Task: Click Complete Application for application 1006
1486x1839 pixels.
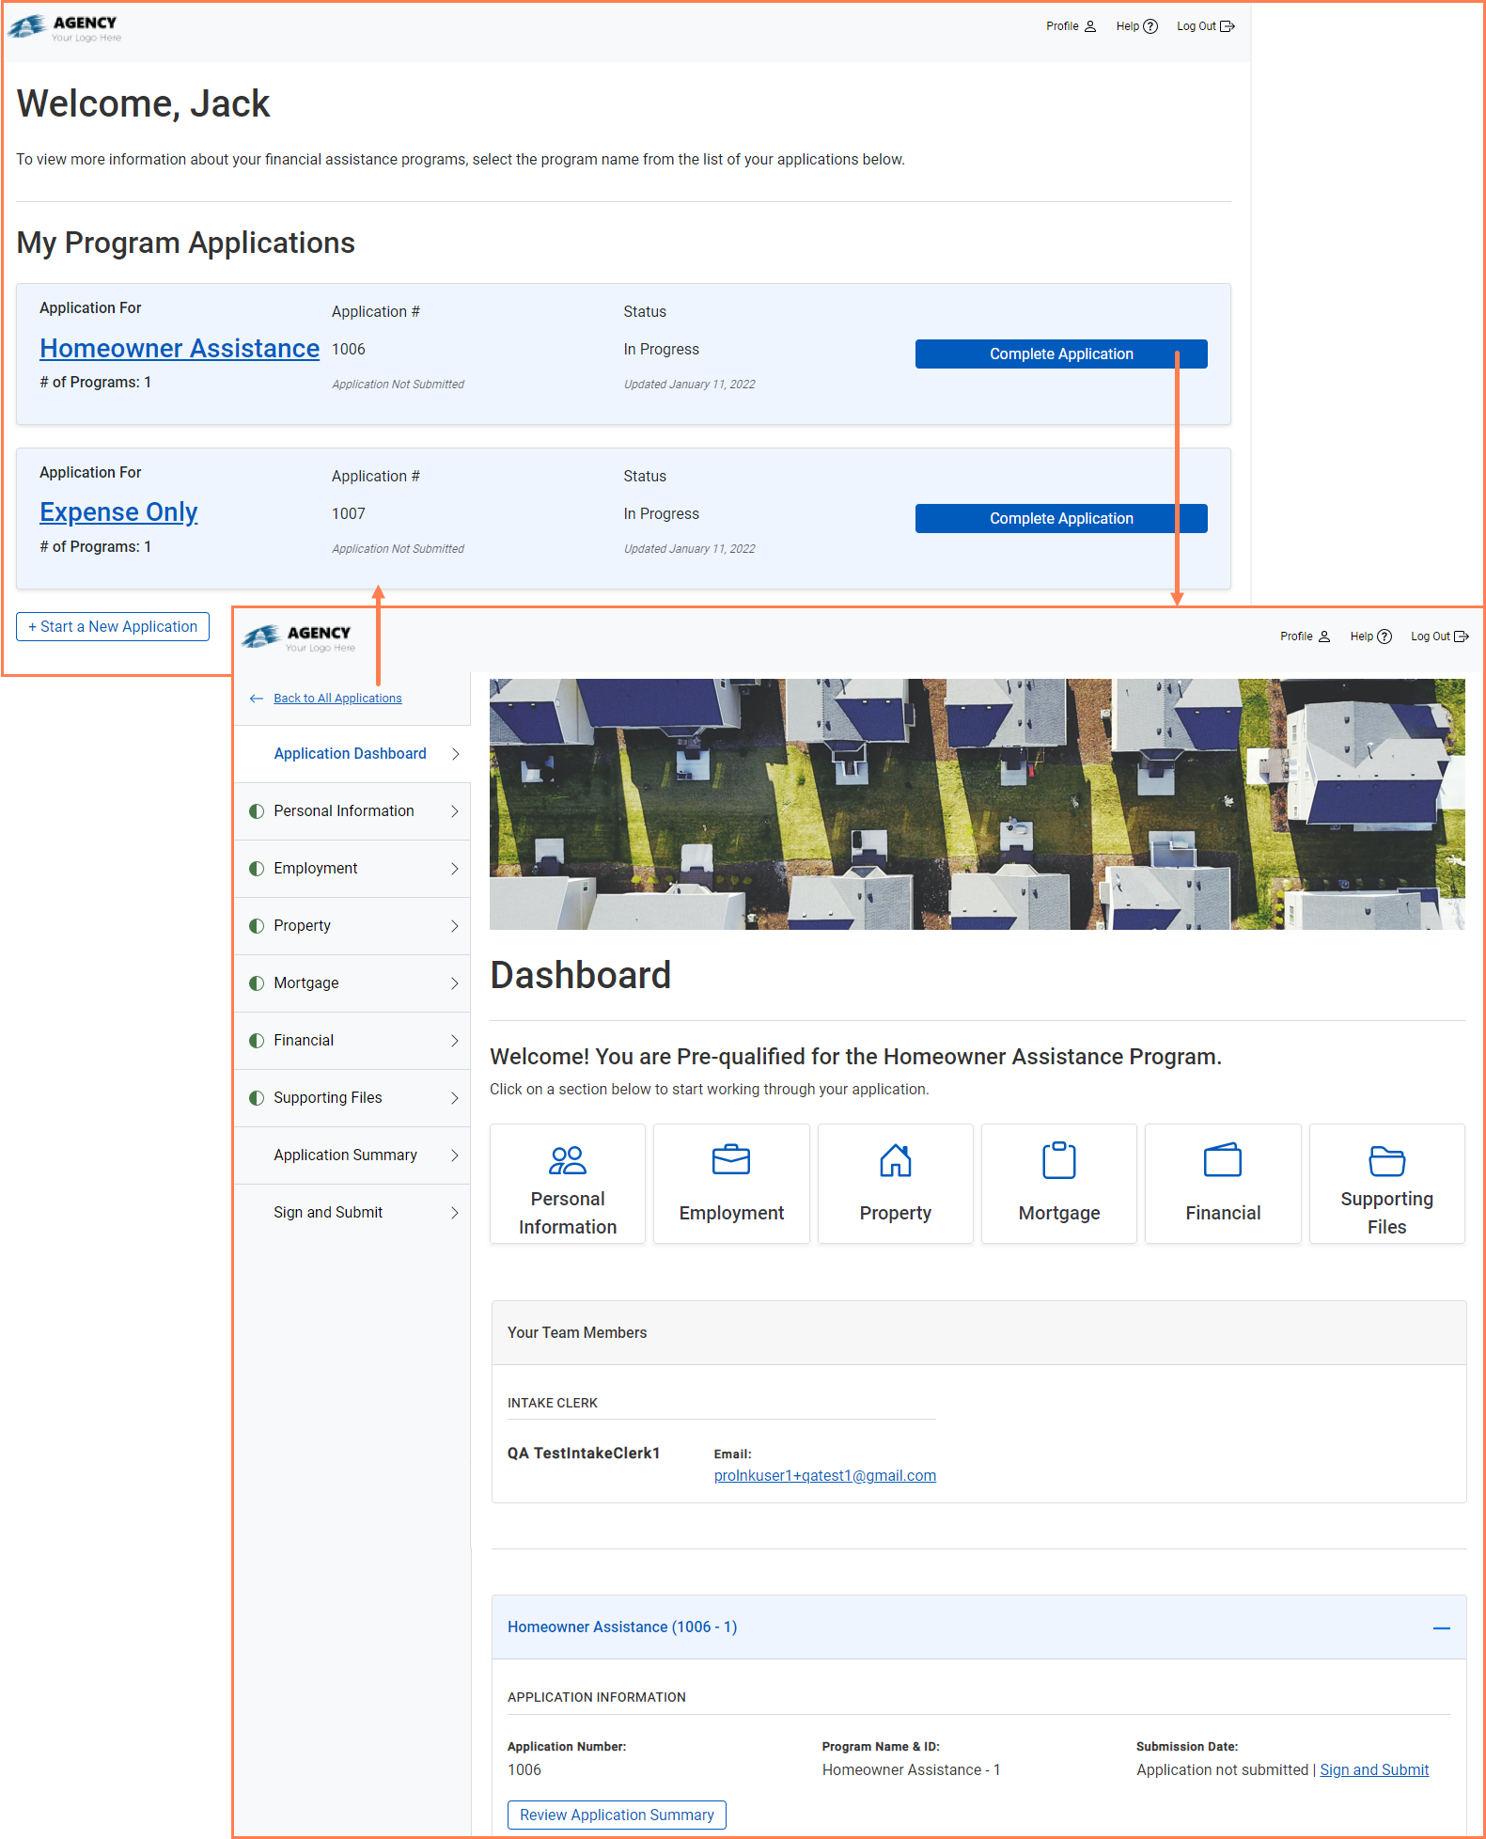Action: pos(1061,354)
